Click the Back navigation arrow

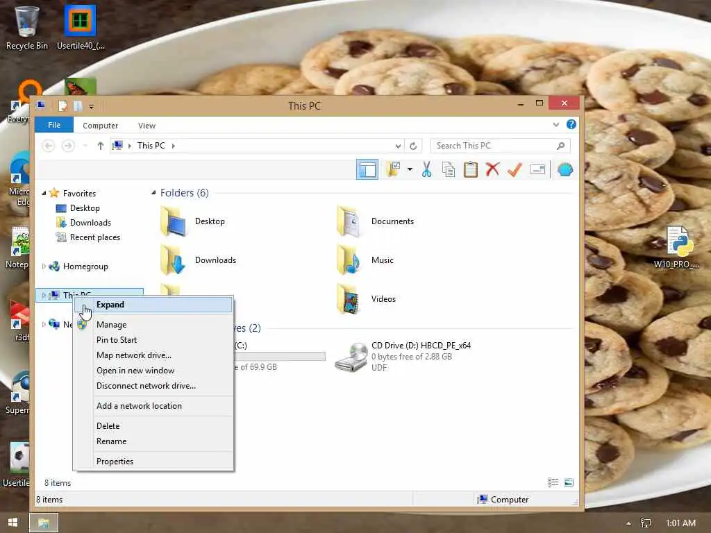point(49,146)
